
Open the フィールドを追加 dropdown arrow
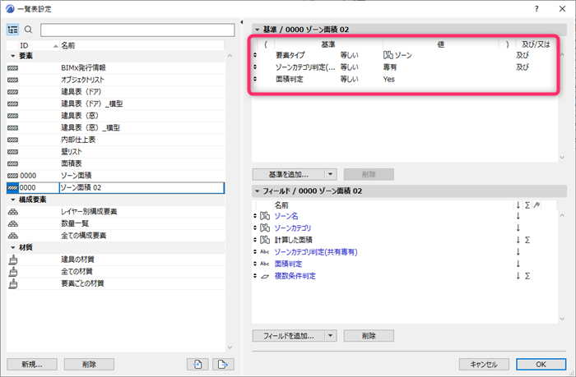point(331,336)
